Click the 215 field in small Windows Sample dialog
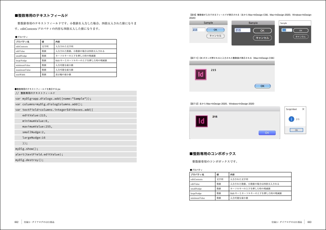Image resolution: width=326 pixels, height=230 pixels. coord(287,30)
